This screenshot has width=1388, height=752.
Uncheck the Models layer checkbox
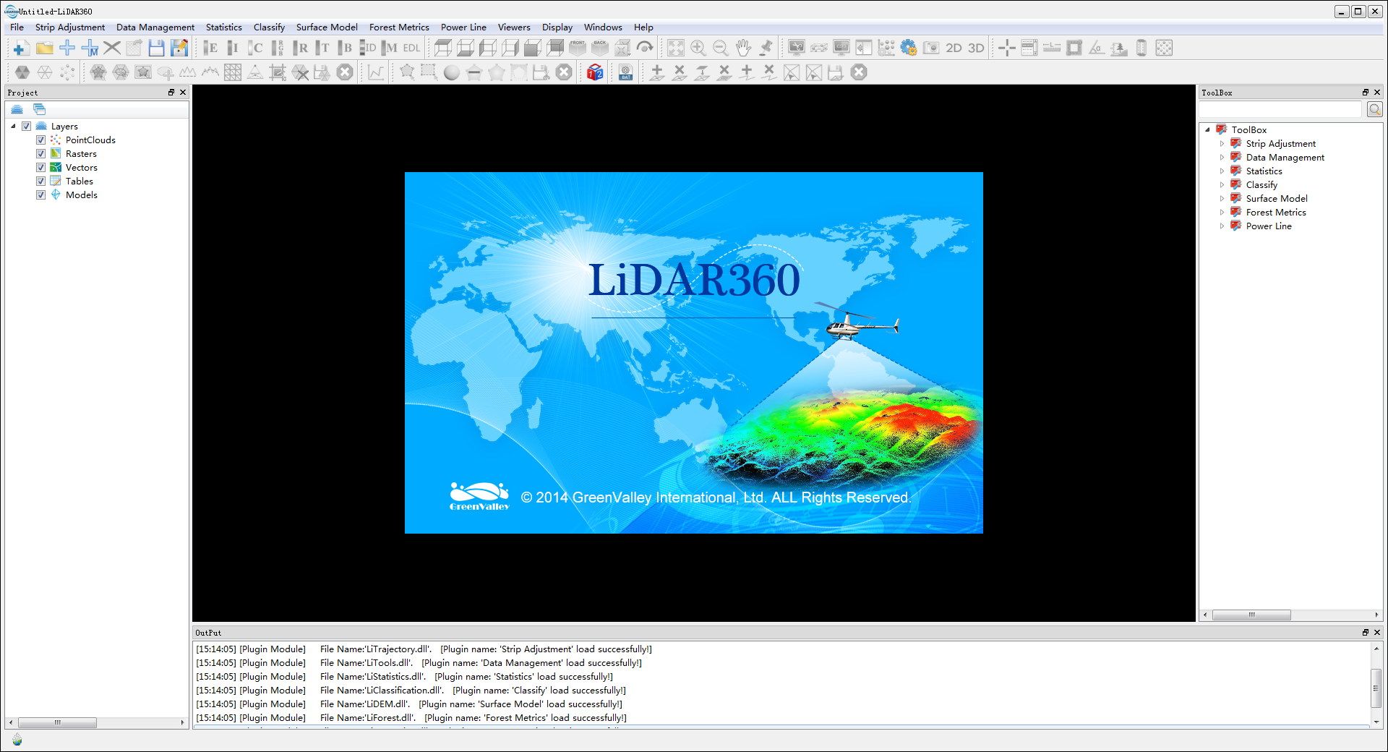(x=41, y=195)
